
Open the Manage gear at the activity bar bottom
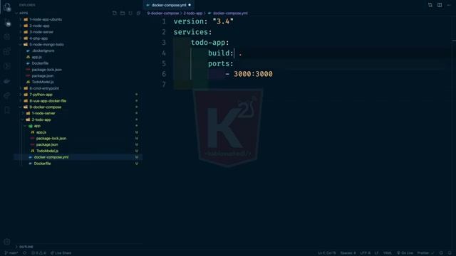[7, 242]
